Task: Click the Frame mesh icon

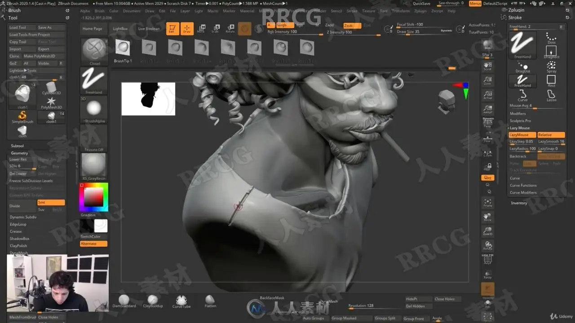Action: pyautogui.click(x=487, y=203)
